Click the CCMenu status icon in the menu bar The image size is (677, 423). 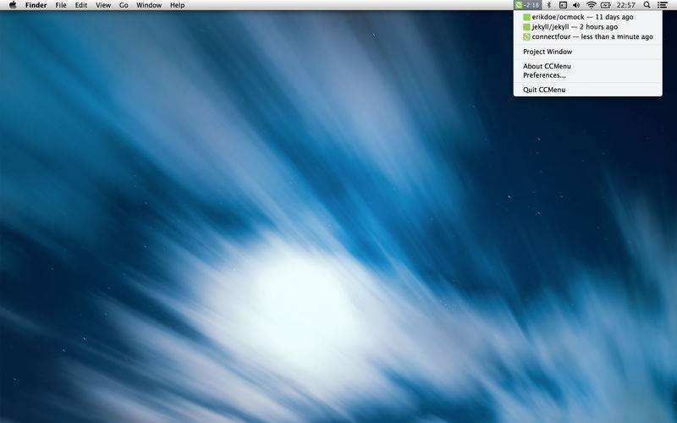(527, 5)
